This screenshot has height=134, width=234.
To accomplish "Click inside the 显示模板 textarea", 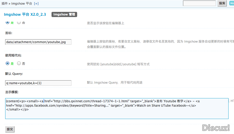I will (x=117, y=108).
